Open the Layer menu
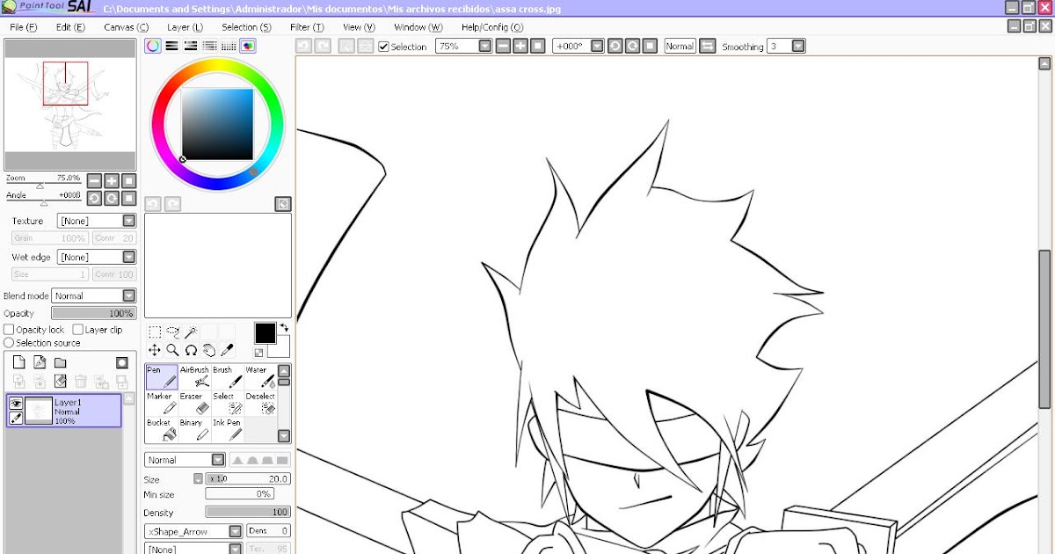The width and height of the screenshot is (1055, 554). [185, 27]
